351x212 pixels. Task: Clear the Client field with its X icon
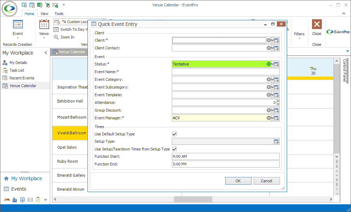[269, 40]
